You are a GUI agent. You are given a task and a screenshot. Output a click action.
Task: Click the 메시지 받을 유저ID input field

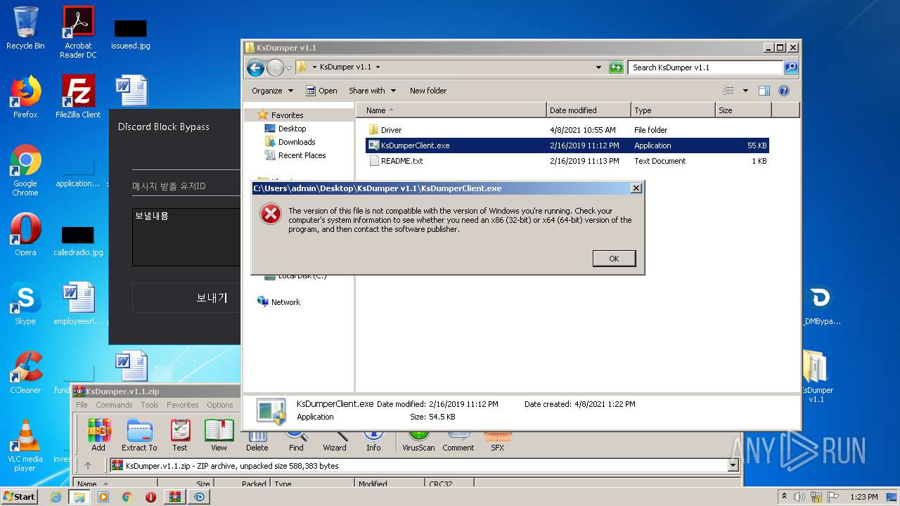tap(186, 186)
